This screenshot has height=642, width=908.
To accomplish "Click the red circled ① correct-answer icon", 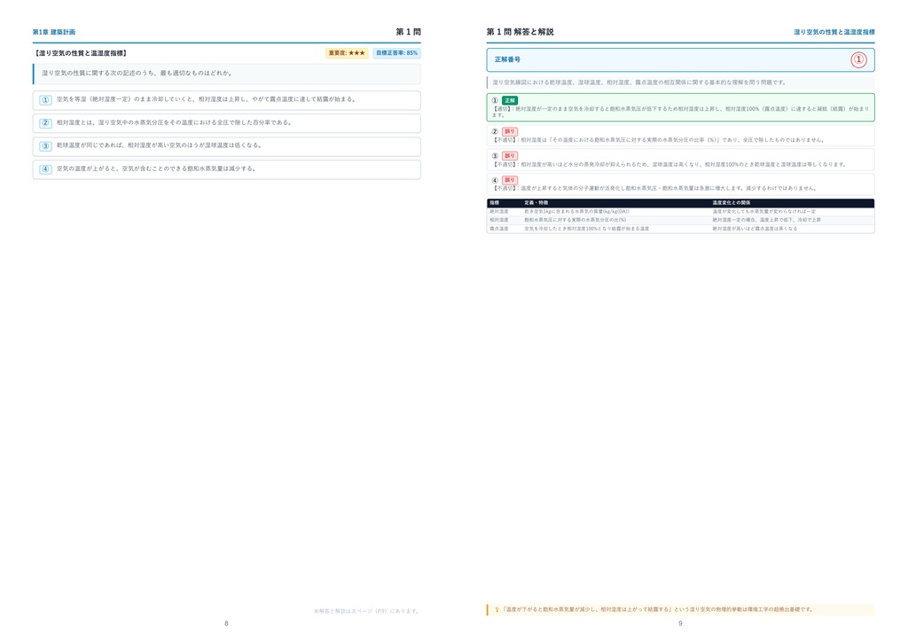I will 858,59.
